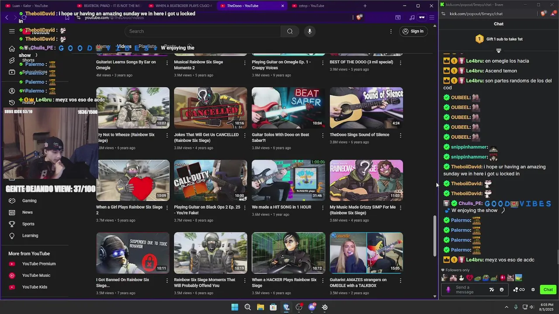Open Learning in the YouTube sidebar
The width and height of the screenshot is (559, 314).
point(30,235)
